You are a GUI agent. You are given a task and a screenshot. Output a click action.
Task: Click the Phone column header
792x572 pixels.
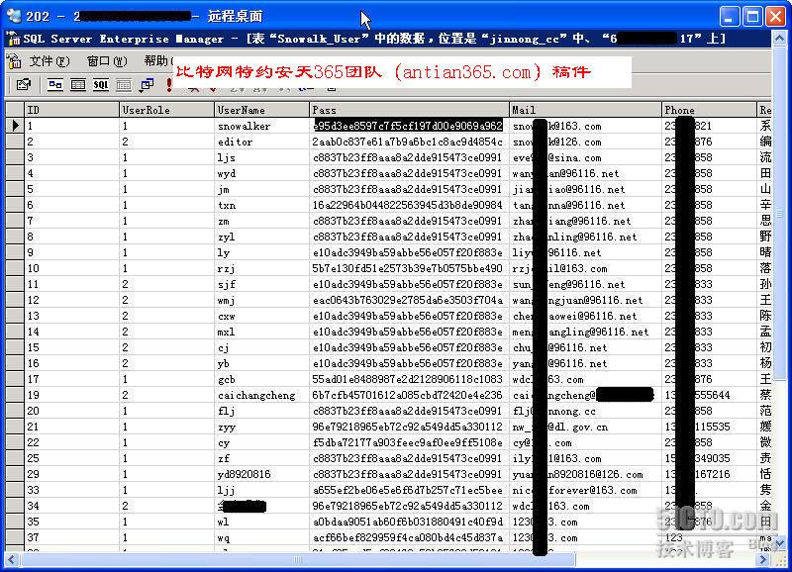(x=710, y=110)
